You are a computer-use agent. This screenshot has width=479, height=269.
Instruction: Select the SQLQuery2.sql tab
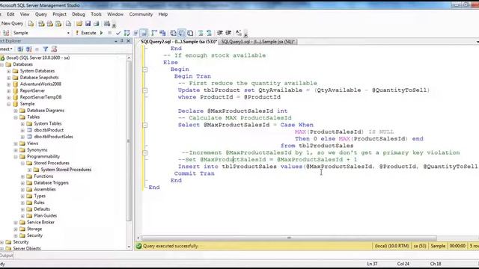178,42
